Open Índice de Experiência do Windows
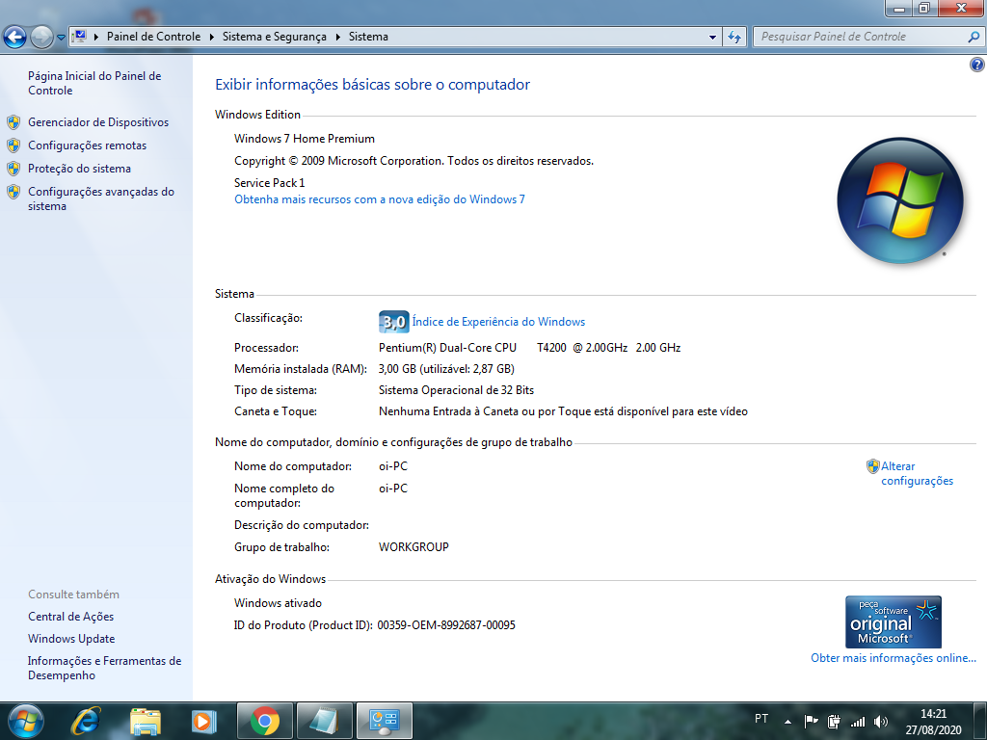 pos(498,322)
